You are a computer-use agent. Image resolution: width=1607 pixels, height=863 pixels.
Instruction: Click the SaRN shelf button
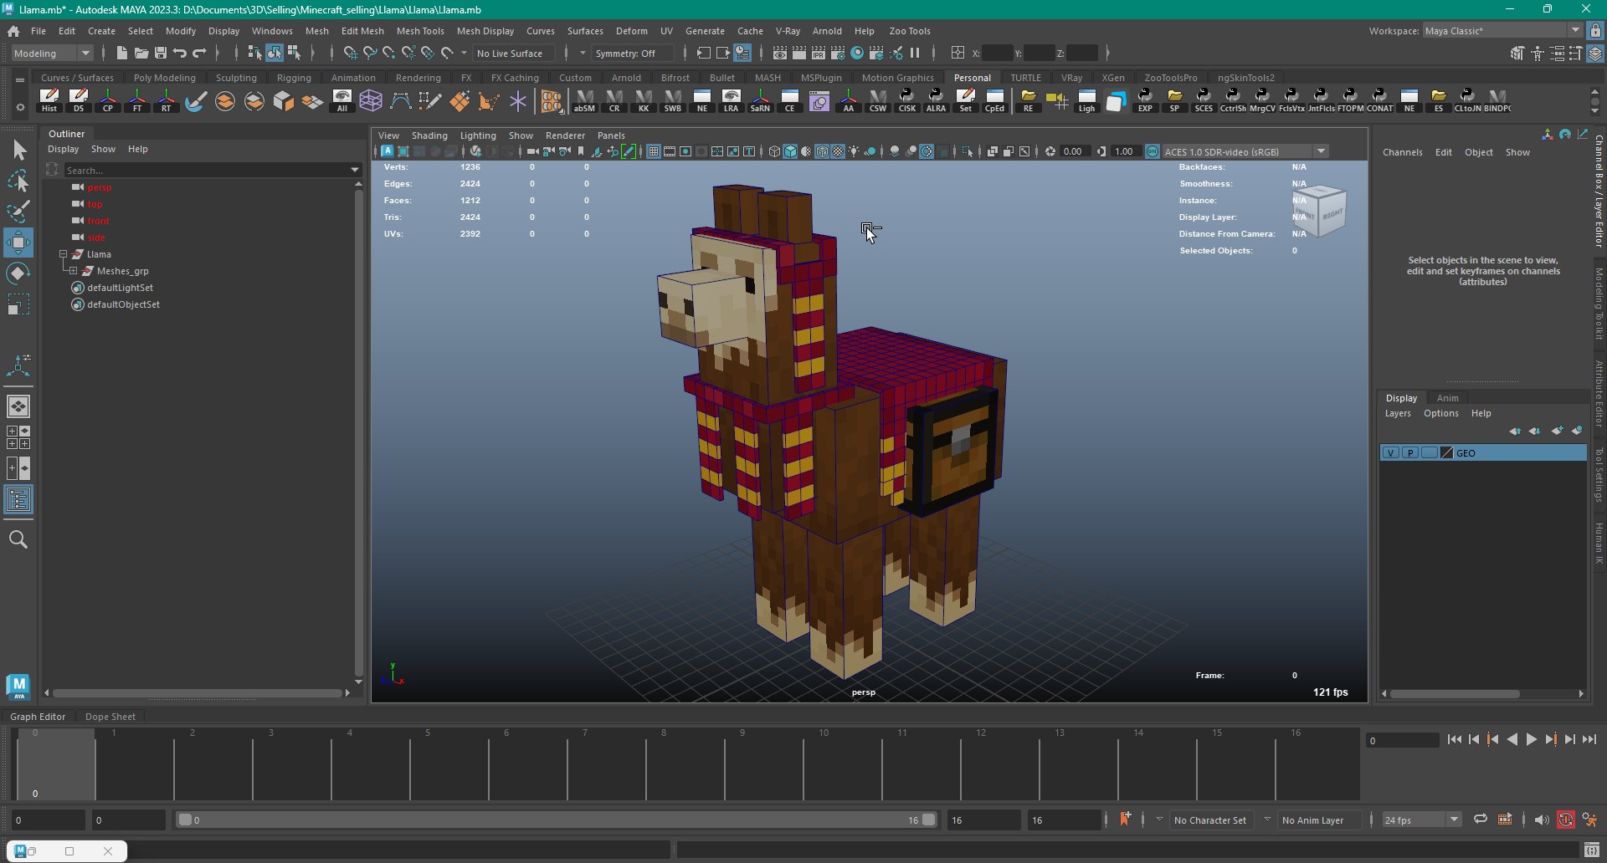(x=760, y=100)
